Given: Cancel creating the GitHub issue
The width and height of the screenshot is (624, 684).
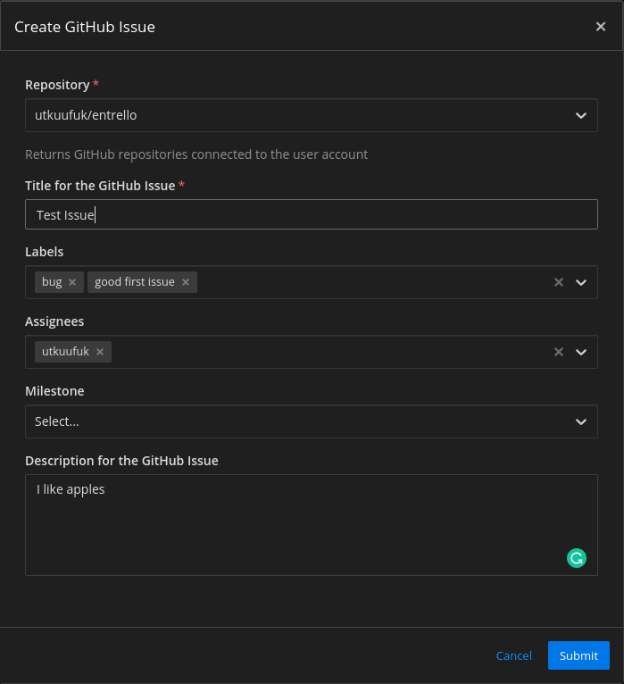Looking at the screenshot, I should tap(513, 655).
